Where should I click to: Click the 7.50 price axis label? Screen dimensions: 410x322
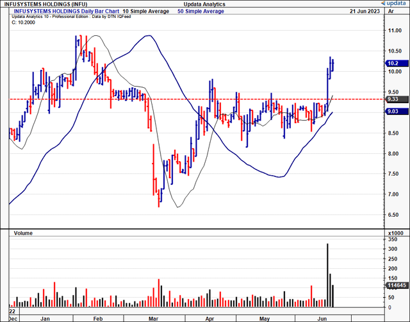pos(395,174)
